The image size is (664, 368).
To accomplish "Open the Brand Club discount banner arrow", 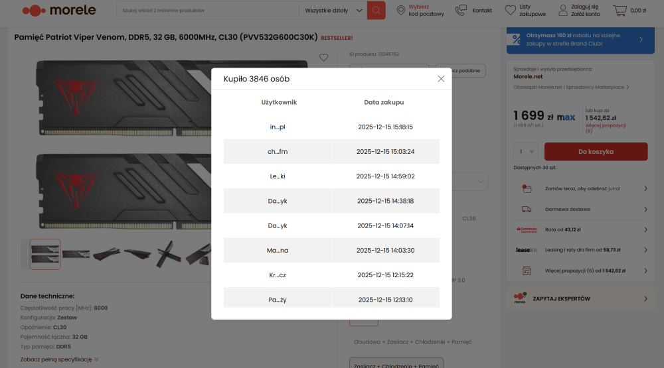I will (x=641, y=39).
